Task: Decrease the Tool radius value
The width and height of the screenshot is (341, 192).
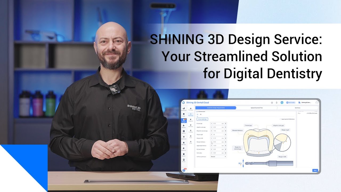Action: [212, 153]
